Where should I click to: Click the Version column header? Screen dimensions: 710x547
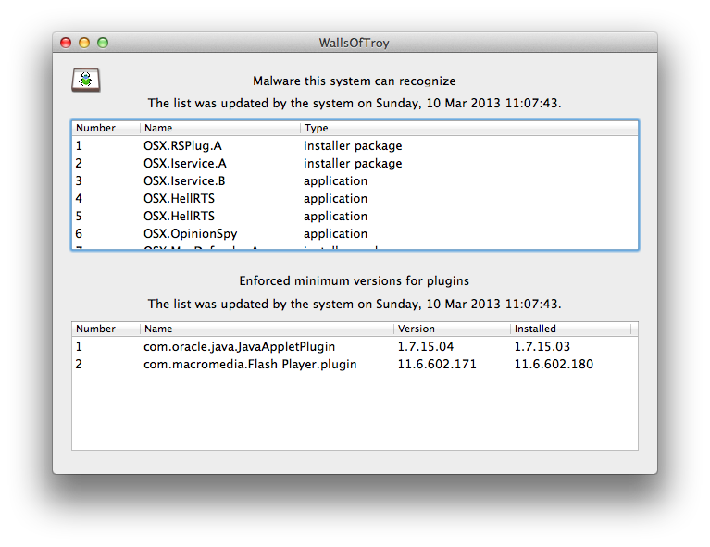coord(451,329)
